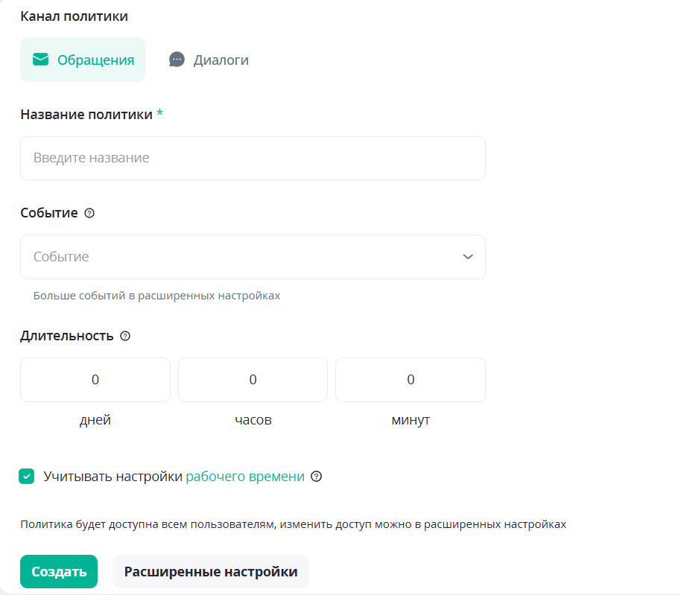
Task: Open the Событие dropdown field
Action: tap(242, 257)
